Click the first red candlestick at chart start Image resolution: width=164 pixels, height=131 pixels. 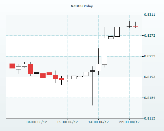(x=12, y=66)
